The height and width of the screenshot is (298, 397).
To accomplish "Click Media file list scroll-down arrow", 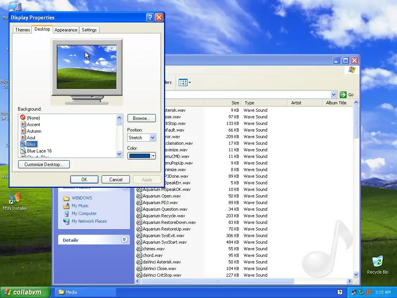I will pos(356,275).
